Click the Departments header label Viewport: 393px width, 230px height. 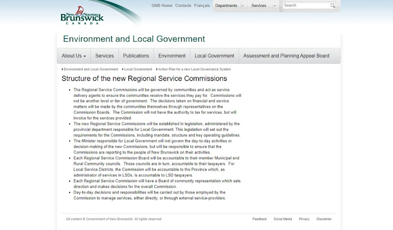tap(226, 6)
